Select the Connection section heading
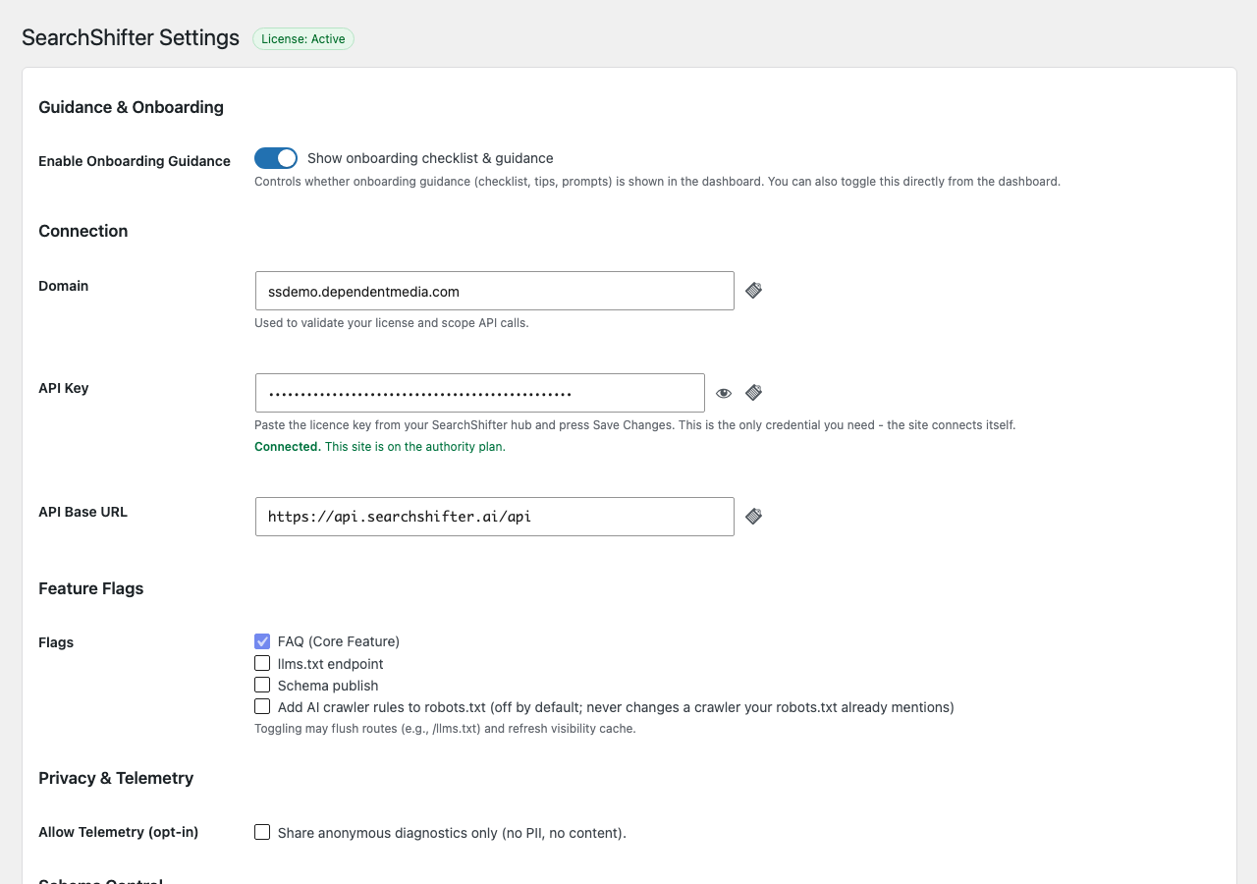Image resolution: width=1257 pixels, height=884 pixels. point(83,231)
